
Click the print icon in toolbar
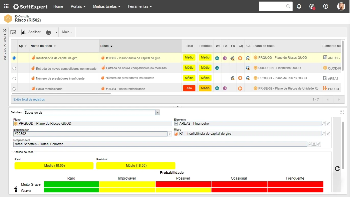[x=49, y=32]
